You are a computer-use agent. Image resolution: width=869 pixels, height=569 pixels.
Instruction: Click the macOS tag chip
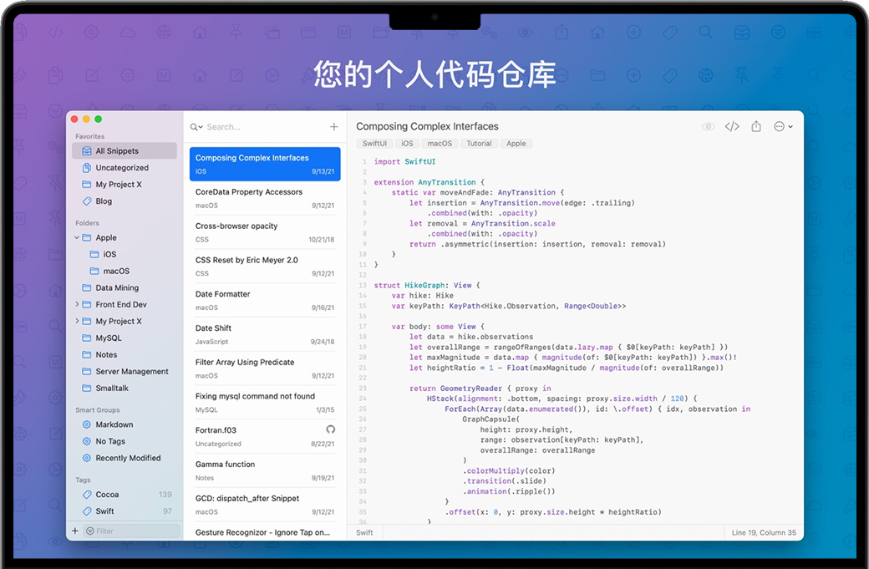440,144
